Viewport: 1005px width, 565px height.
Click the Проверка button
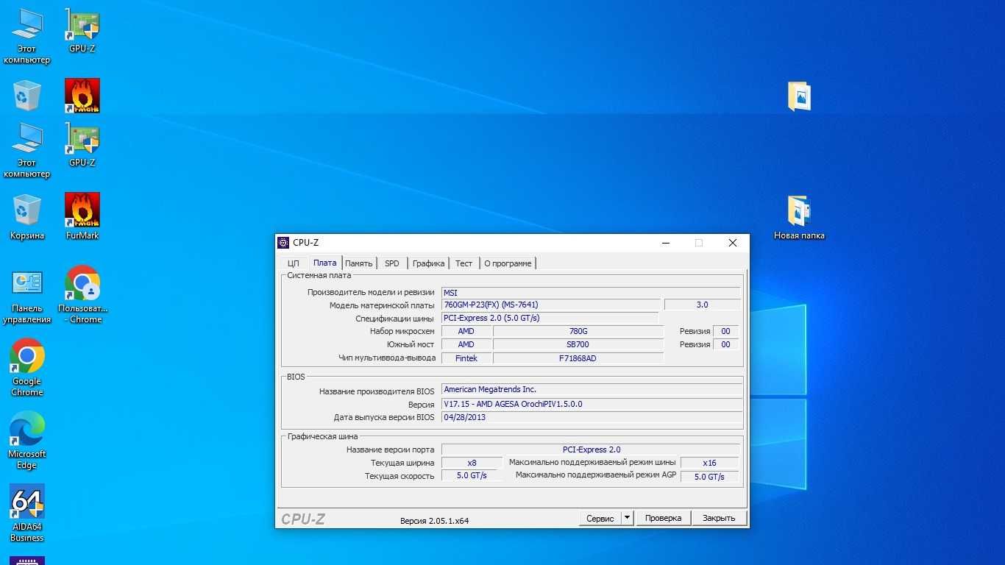pos(664,518)
